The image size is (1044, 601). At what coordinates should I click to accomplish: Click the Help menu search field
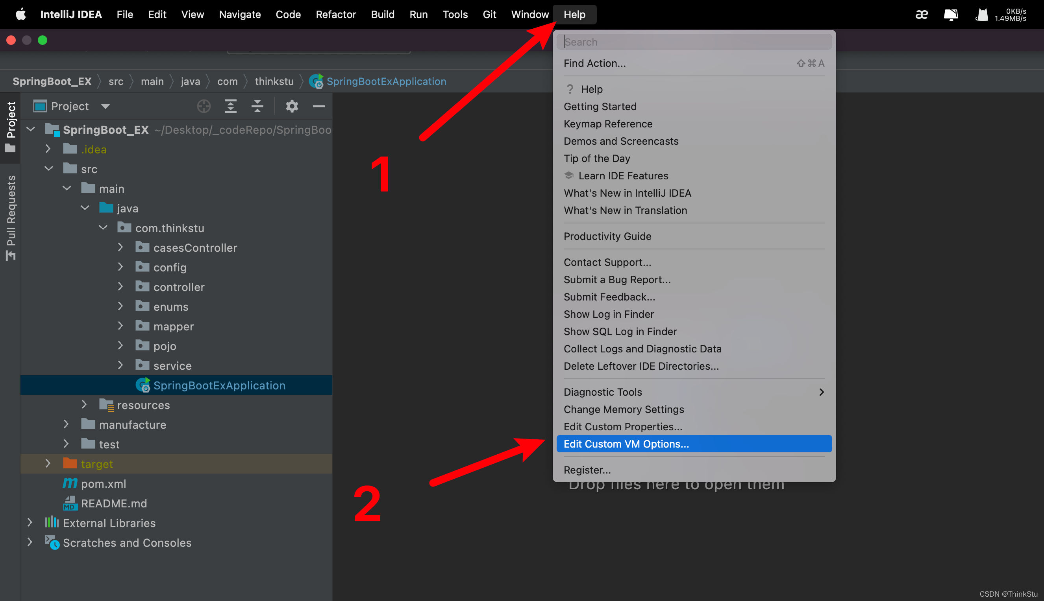[694, 42]
